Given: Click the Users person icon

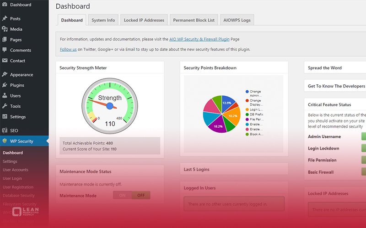Looking at the screenshot, I should (x=5, y=95).
